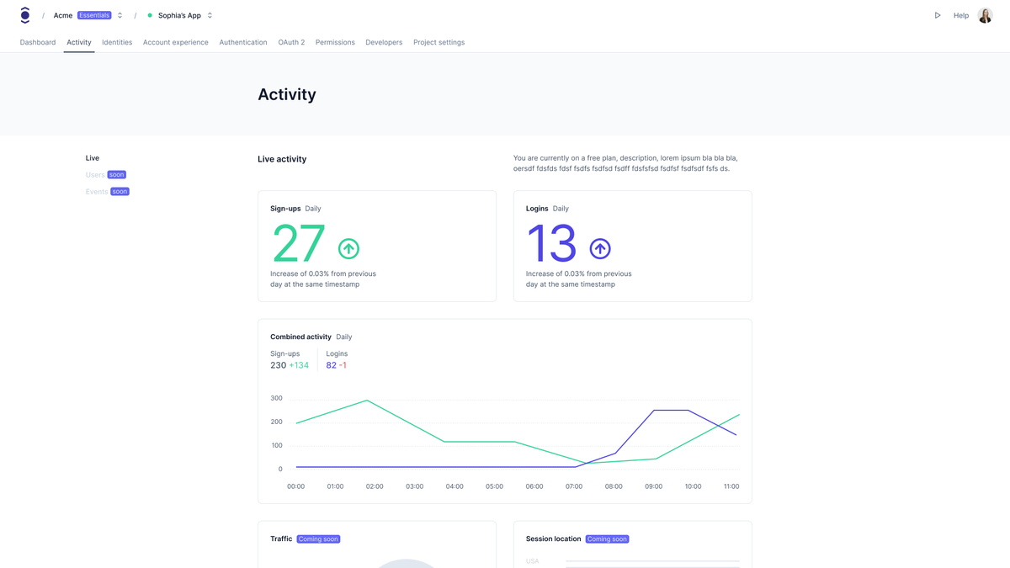Click the green up-arrow icon beside 27

pos(348,248)
